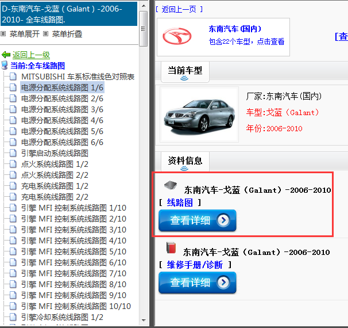Screen dimensions: 348x328
Task: Click document icon beside 引擎 MFI 控制系统线路图 1/10
Action: [13, 208]
